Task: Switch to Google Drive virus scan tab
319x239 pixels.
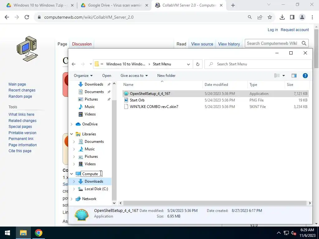Action: point(114,6)
